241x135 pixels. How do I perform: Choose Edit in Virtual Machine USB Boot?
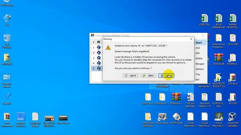point(197,53)
